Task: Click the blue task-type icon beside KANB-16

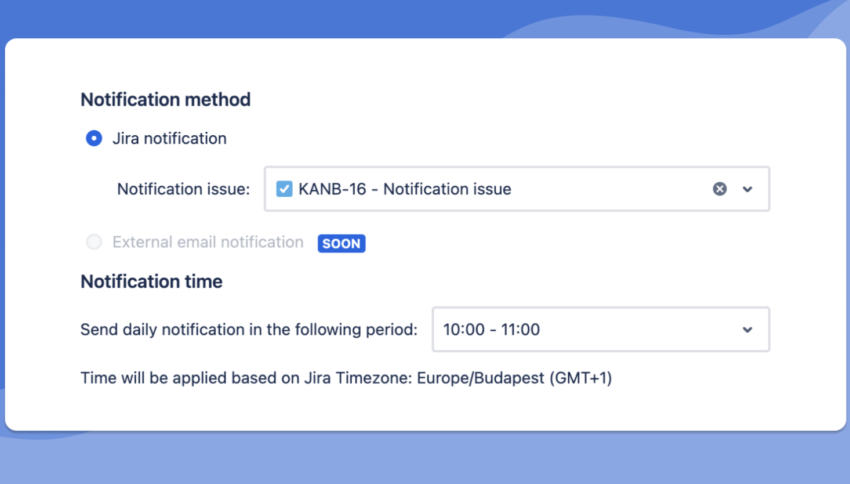Action: (284, 189)
